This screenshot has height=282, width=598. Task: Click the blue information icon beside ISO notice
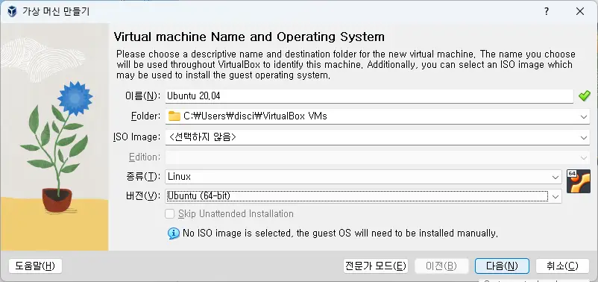tap(174, 233)
